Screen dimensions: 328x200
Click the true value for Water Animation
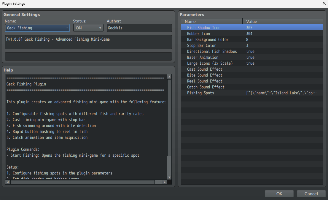250,57
